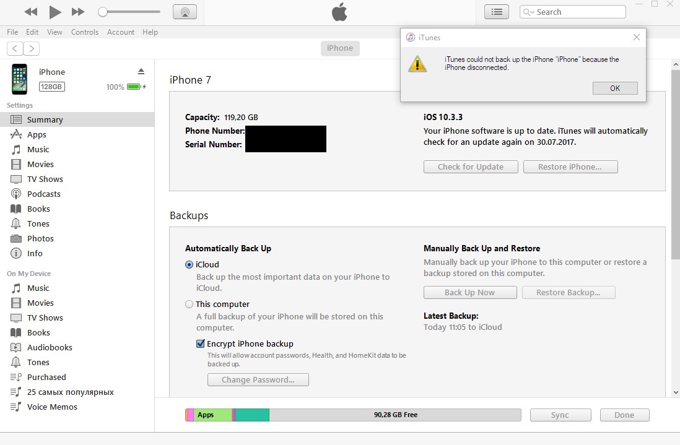Open the View menu
Viewport: 680px width, 445px height.
tap(54, 32)
